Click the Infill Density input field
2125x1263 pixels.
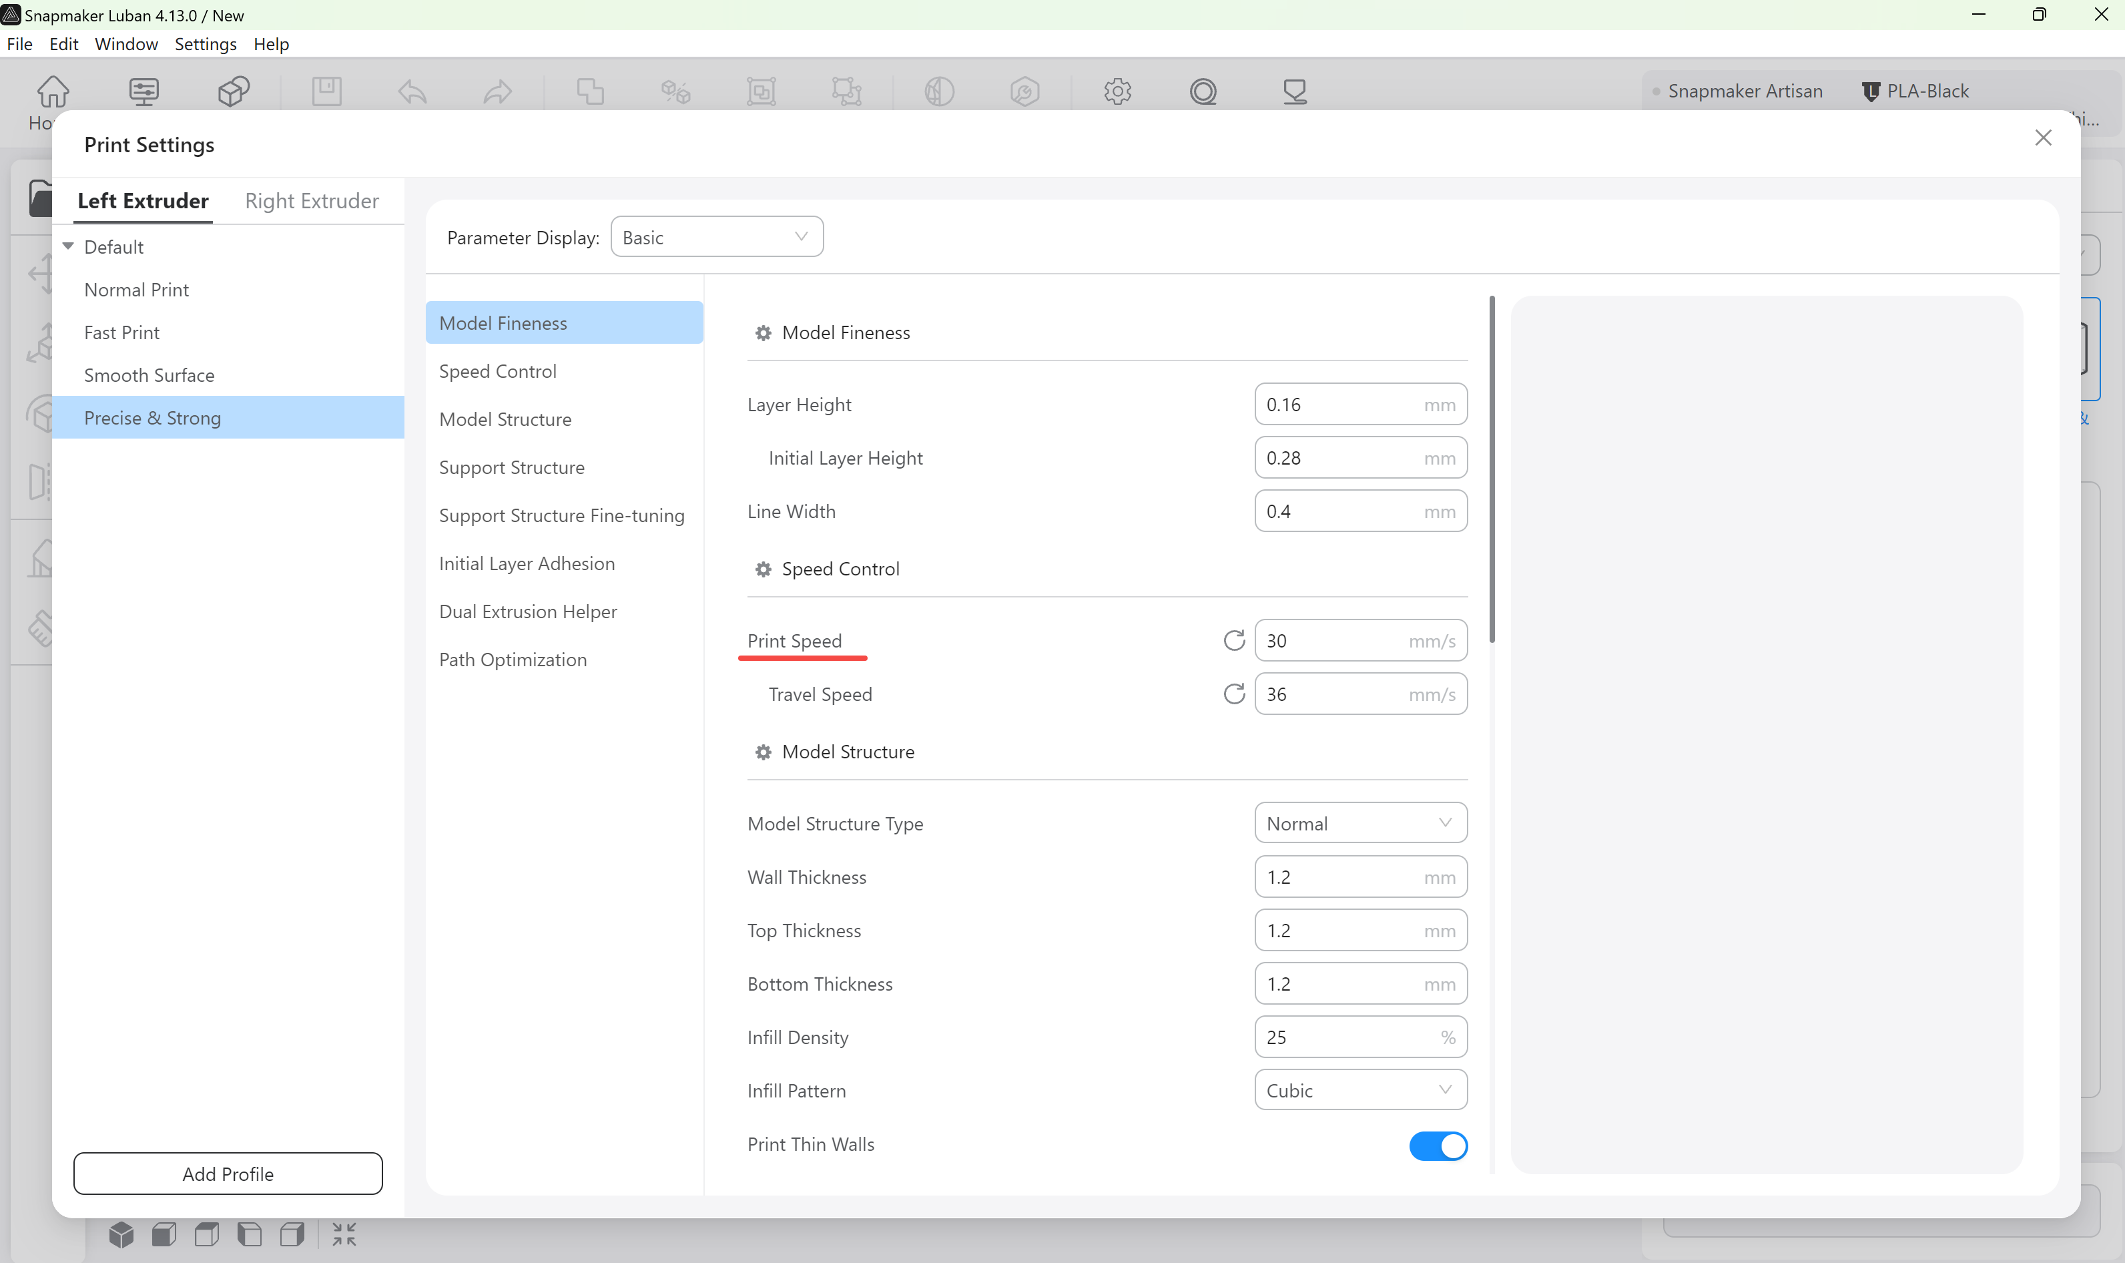coord(1360,1037)
